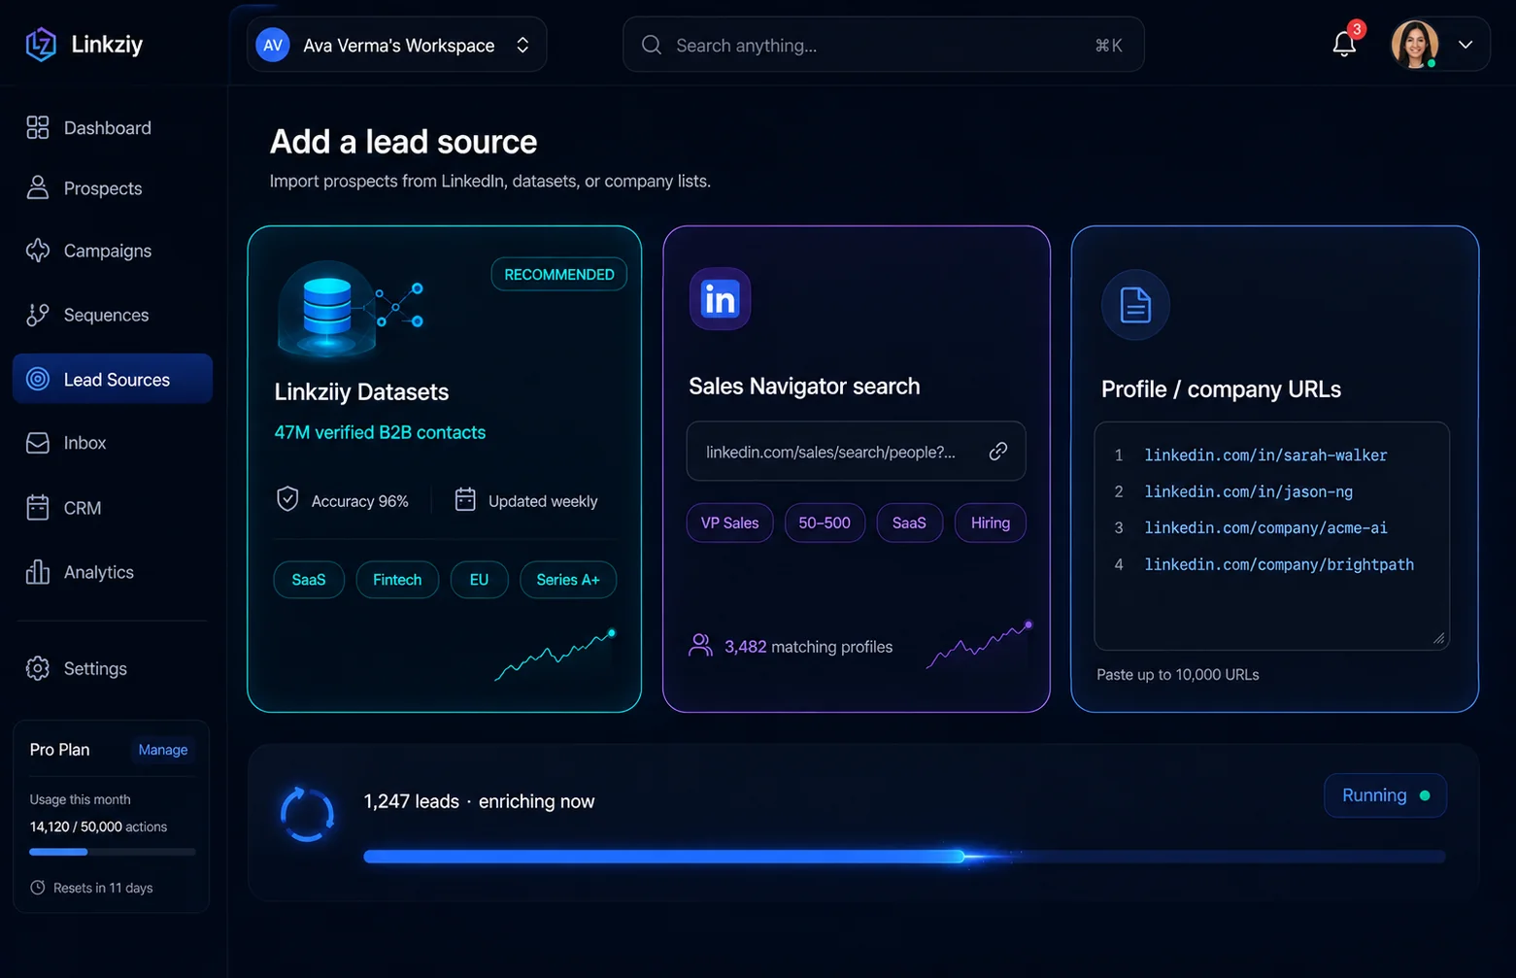Click the Prospects person icon
Viewport: 1516px width, 978px height.
pos(38,187)
